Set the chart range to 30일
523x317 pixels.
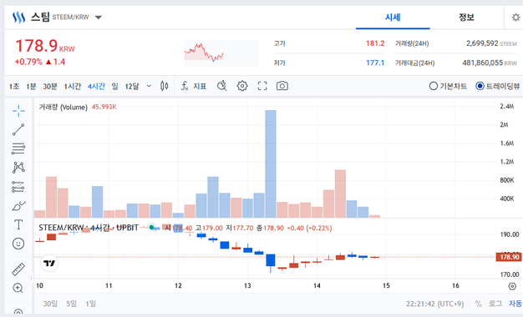point(50,304)
